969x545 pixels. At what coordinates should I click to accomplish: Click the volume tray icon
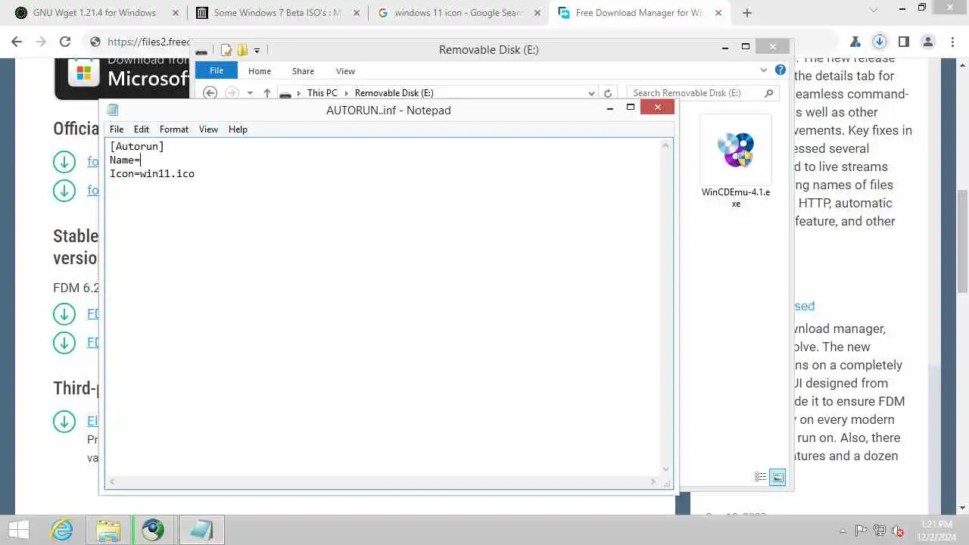(898, 531)
